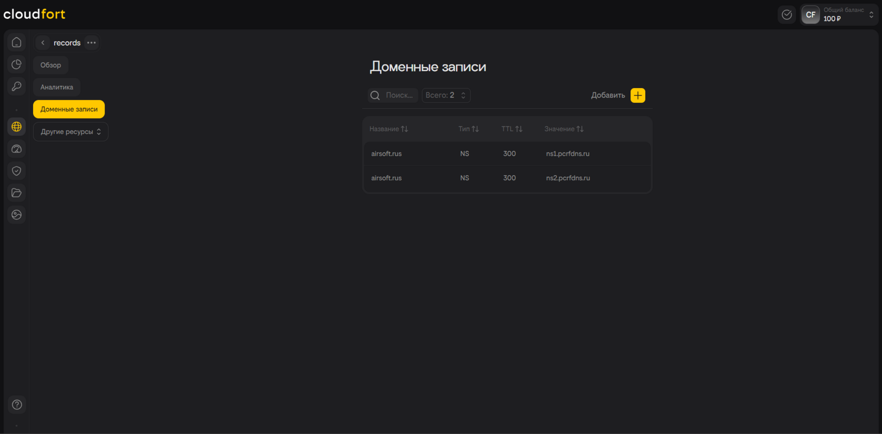Screen dimensions: 882x434
Task: Click the yellow plus add button
Action: (x=638, y=95)
